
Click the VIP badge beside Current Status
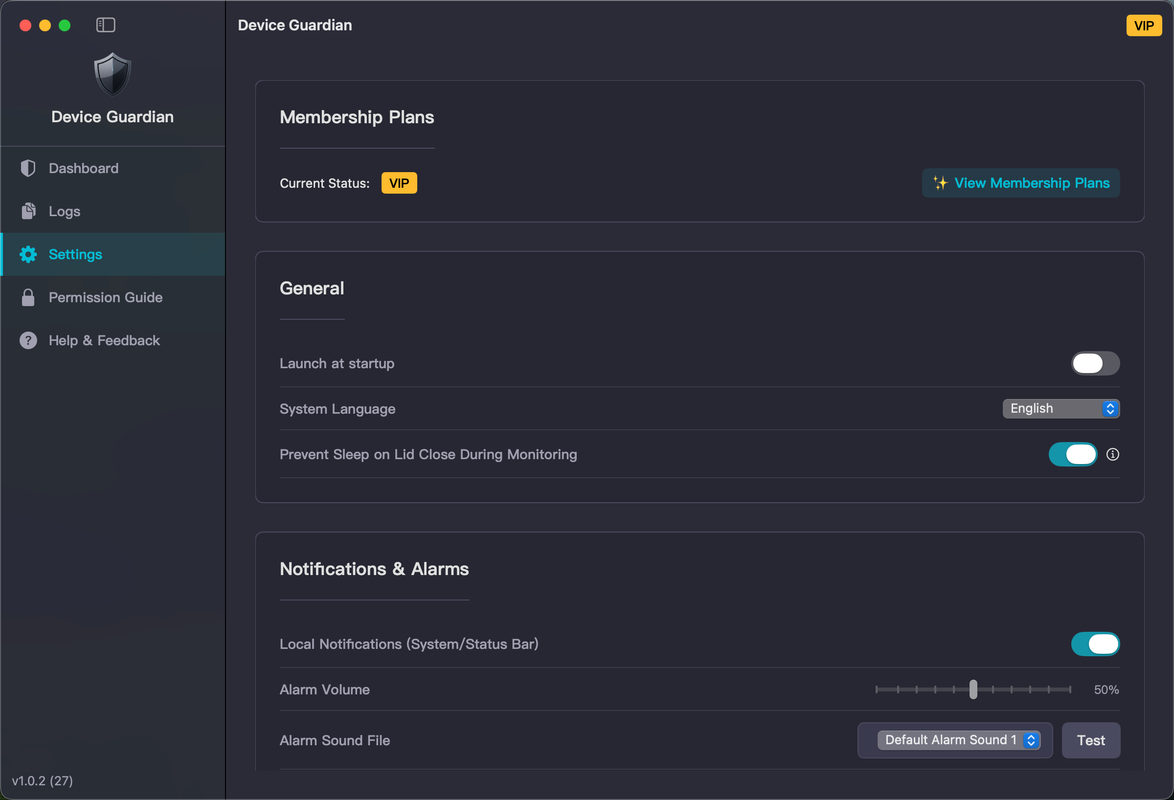click(399, 183)
